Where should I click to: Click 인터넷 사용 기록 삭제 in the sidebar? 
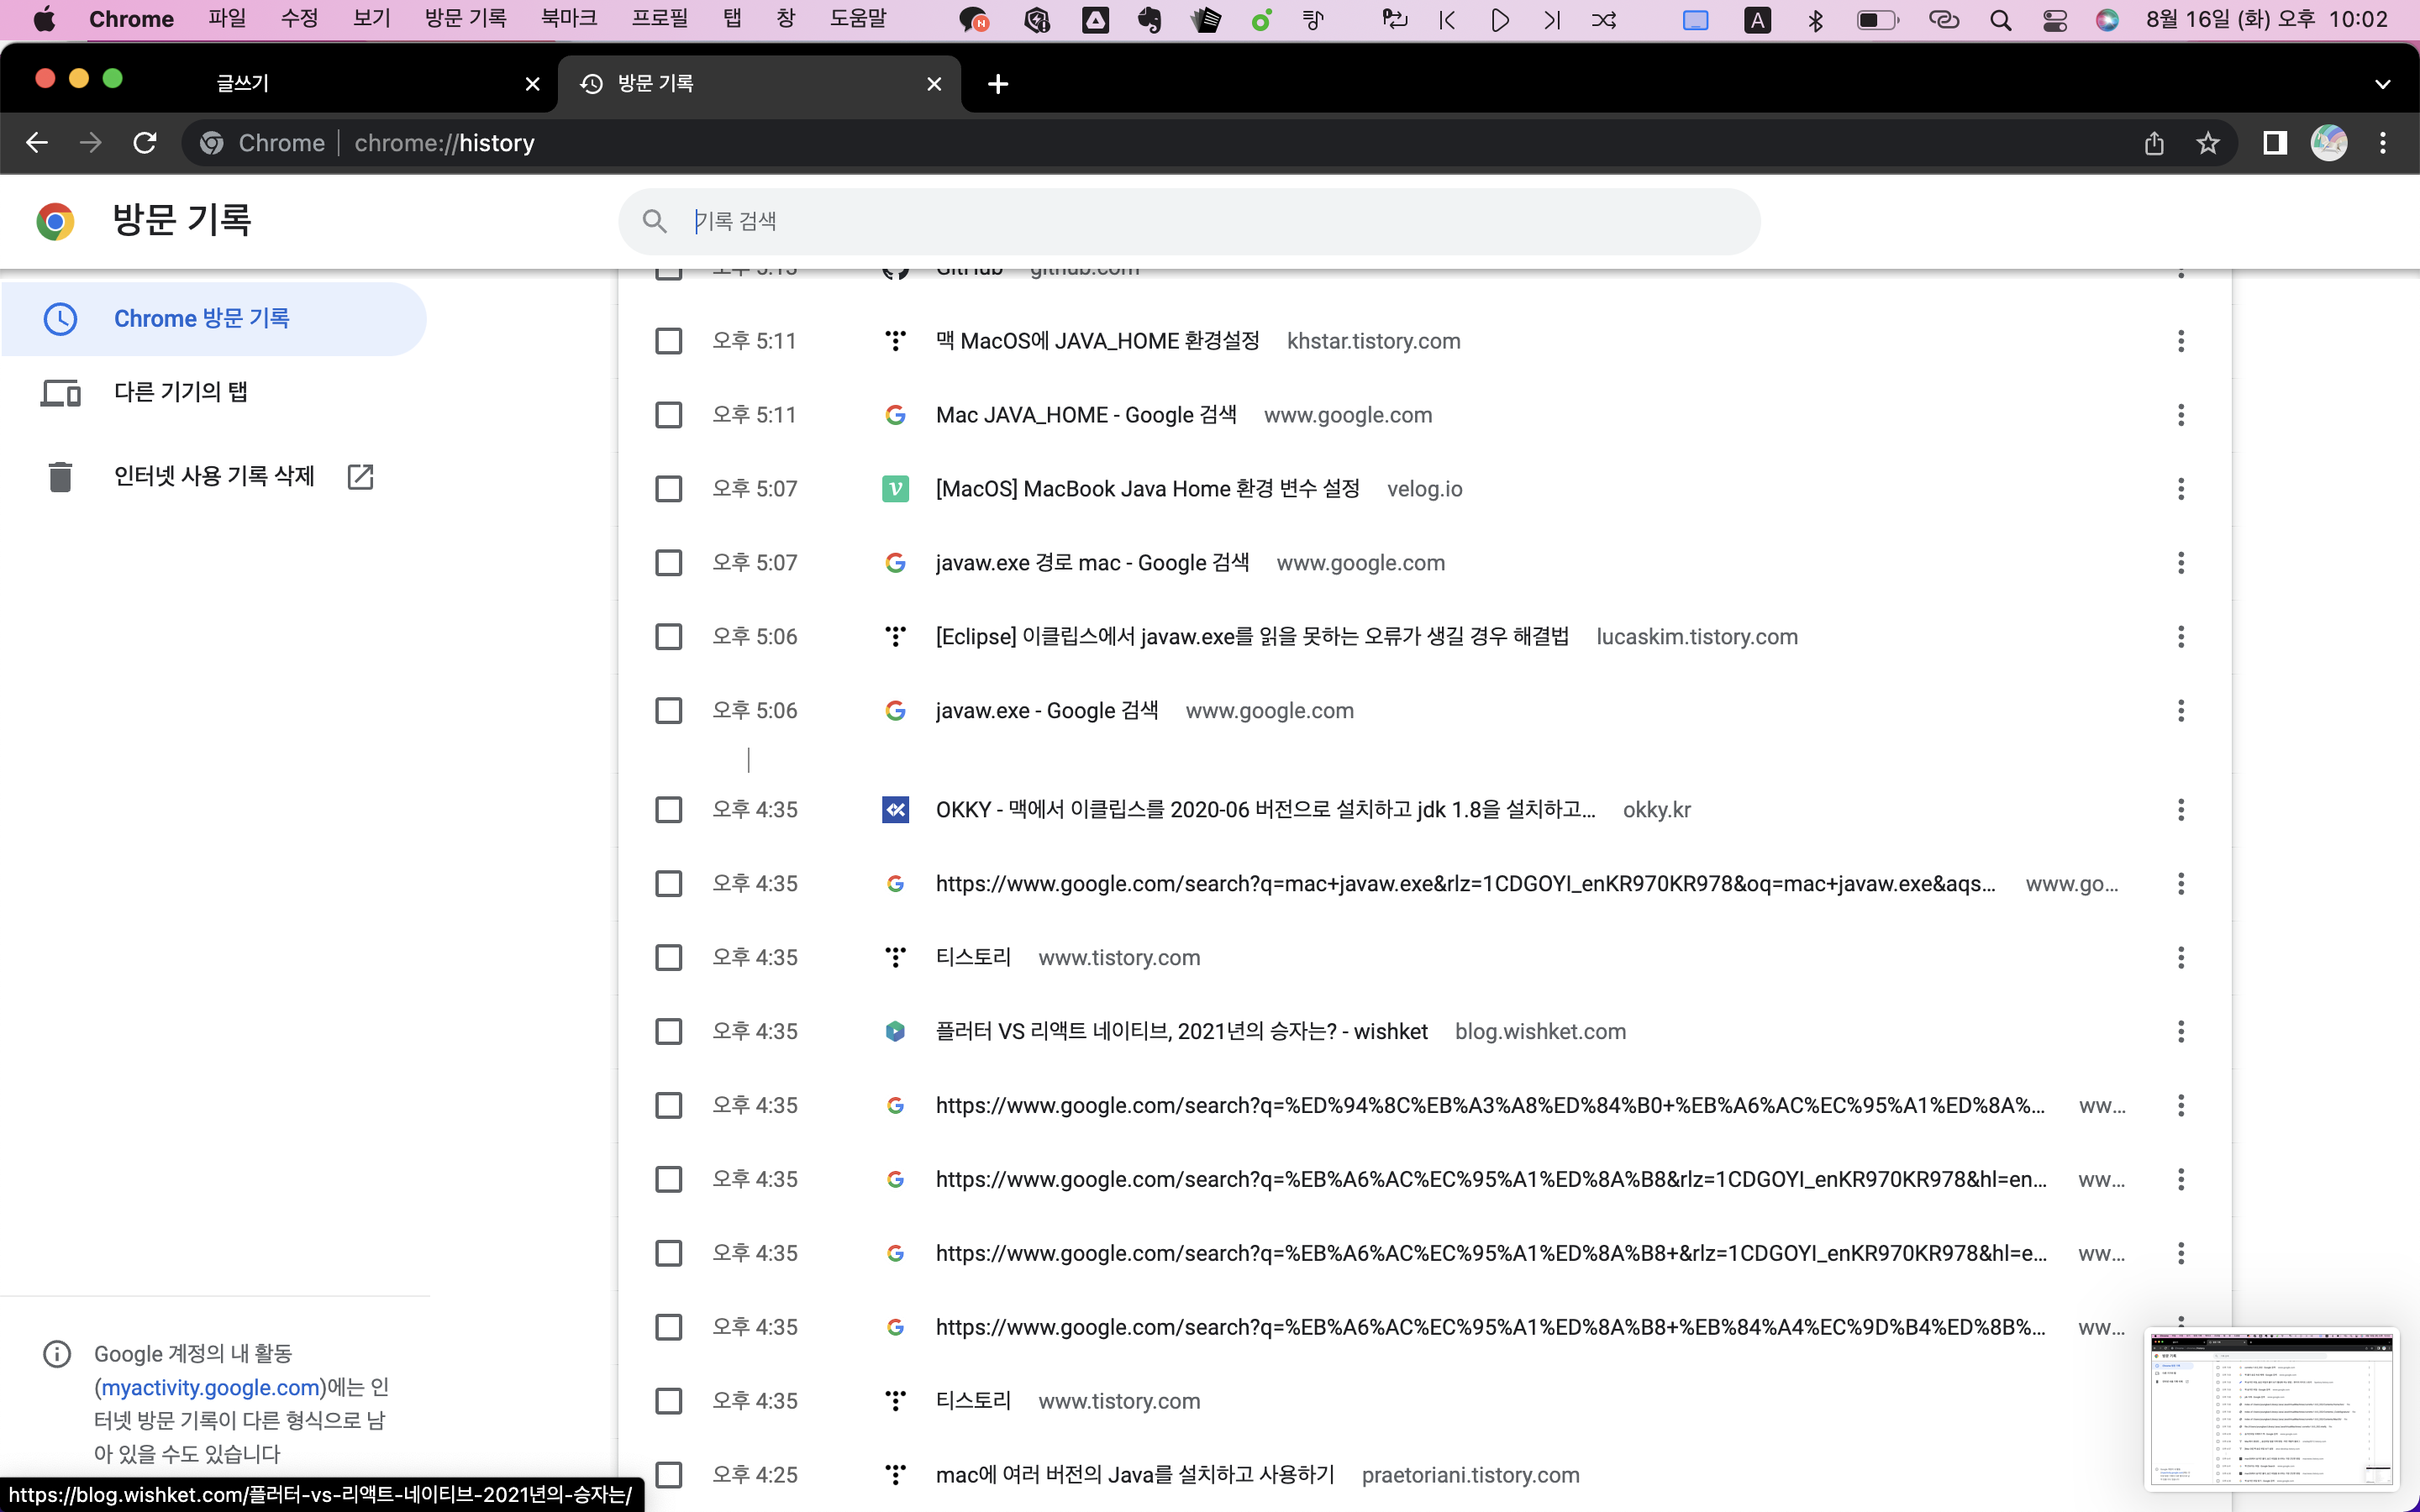[x=214, y=476]
